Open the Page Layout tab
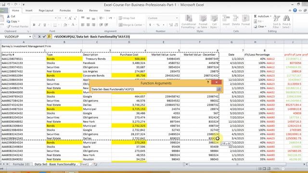This screenshot has width=308, height=173. click(x=46, y=11)
